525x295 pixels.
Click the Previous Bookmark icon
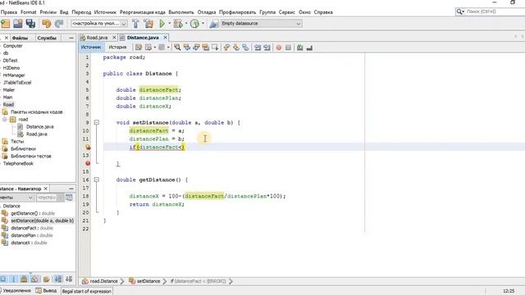coord(226,48)
